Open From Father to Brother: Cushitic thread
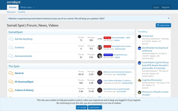 point(118,80)
